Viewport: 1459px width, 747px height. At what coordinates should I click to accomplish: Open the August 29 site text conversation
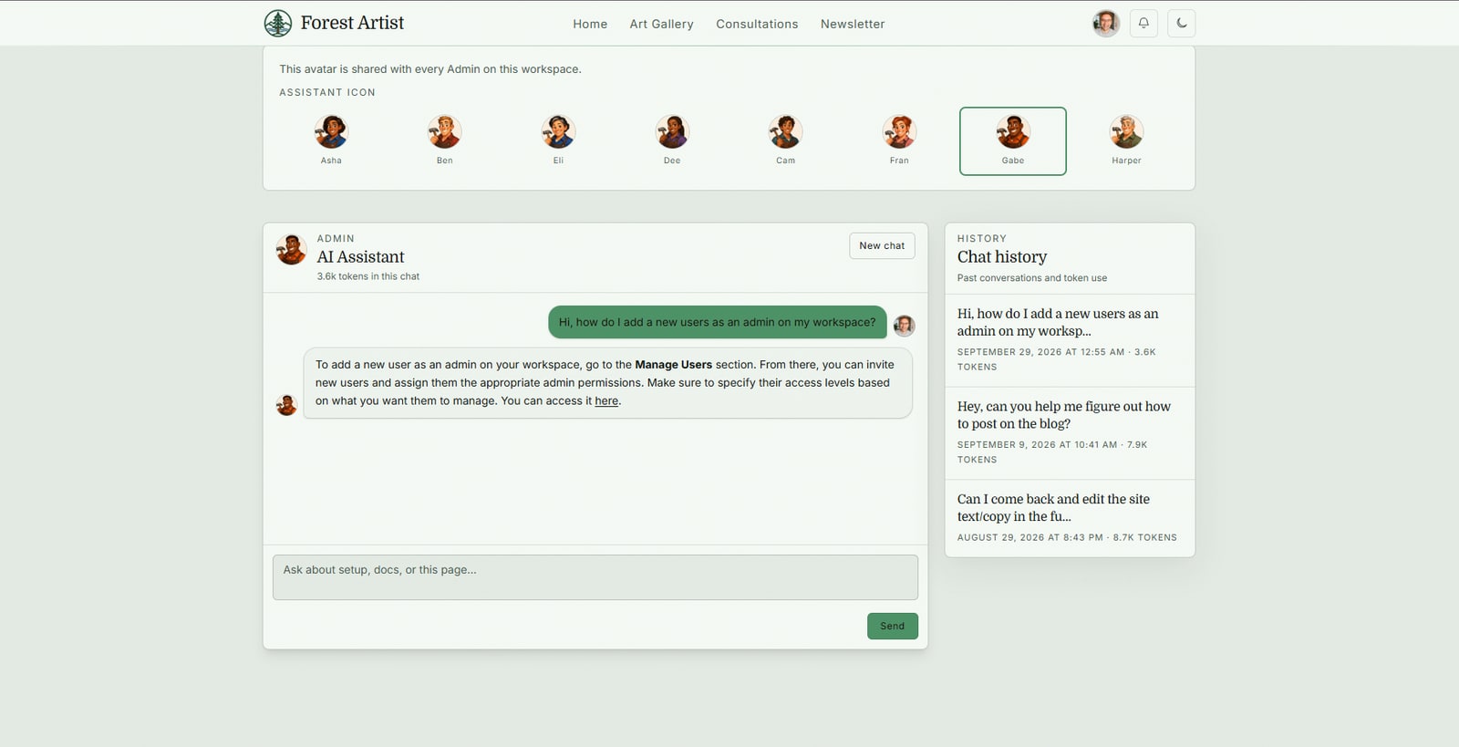click(x=1070, y=518)
